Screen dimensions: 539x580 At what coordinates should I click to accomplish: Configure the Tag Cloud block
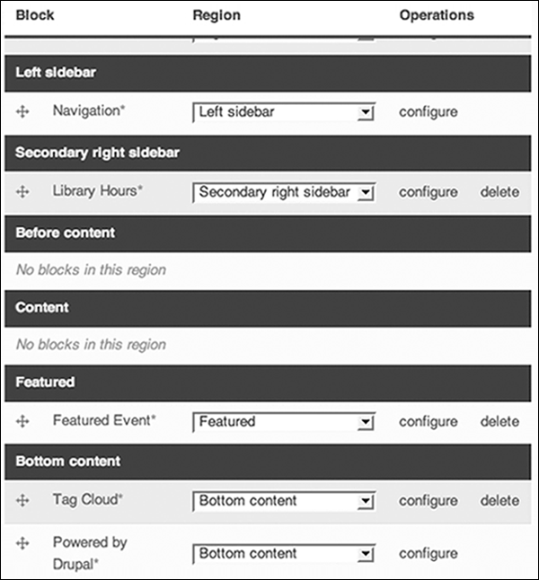click(429, 501)
